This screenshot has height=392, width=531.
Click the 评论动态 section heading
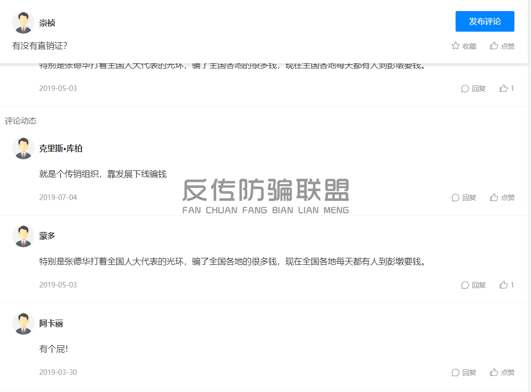(21, 121)
